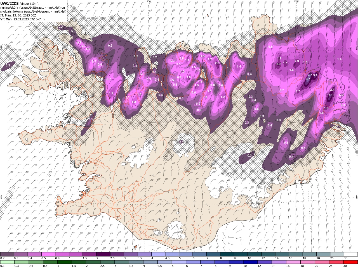Click the 'IT: Mán. 13. 03. 2023 00Z' line
The width and height of the screenshot is (358, 268).
pos(18,15)
